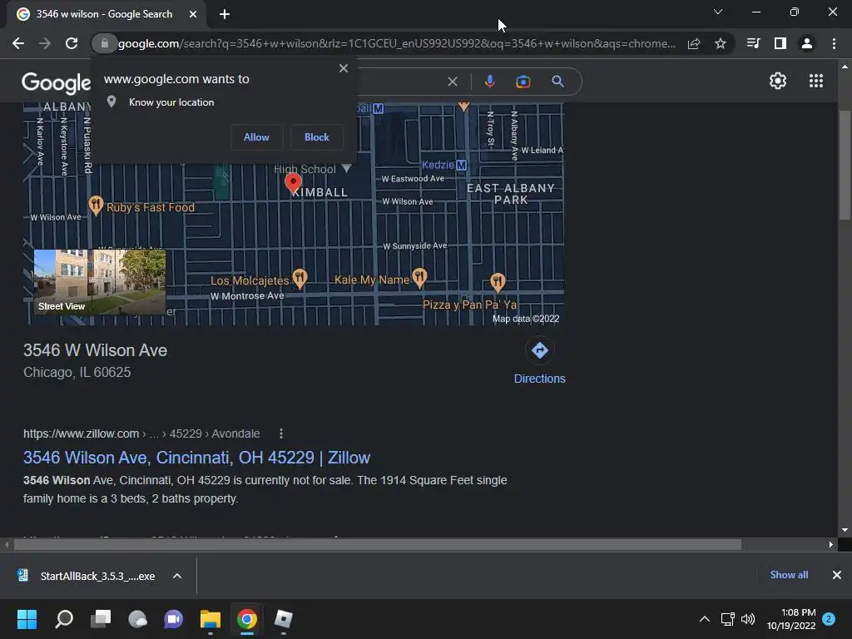Screen dimensions: 852x639
Task: Click the vertical page scrollbar thumb
Action: tap(845, 166)
